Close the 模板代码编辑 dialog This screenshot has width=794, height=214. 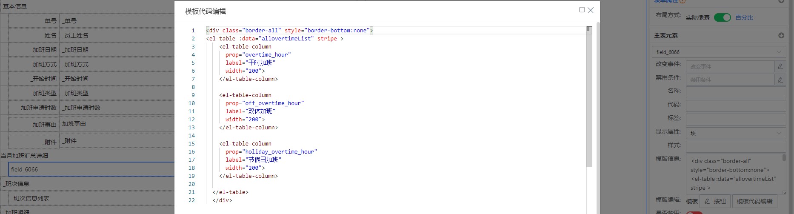(x=591, y=10)
